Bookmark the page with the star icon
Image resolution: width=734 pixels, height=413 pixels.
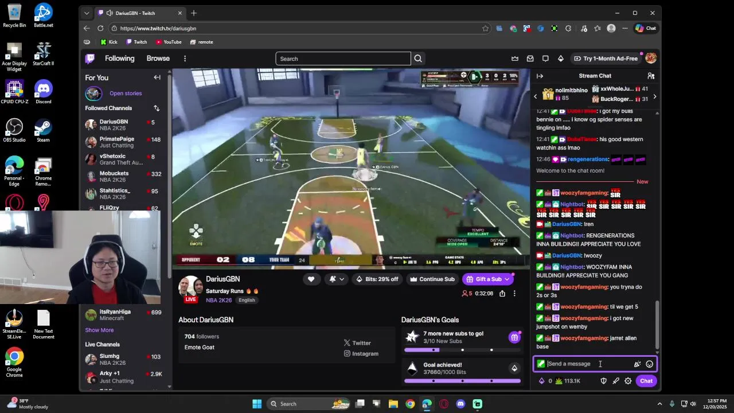[486, 28]
